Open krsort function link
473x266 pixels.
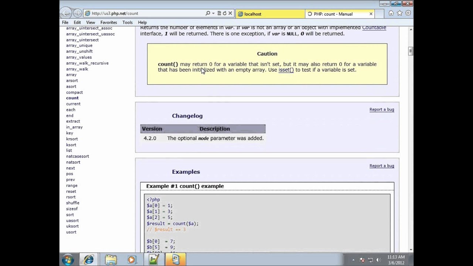[72, 139]
